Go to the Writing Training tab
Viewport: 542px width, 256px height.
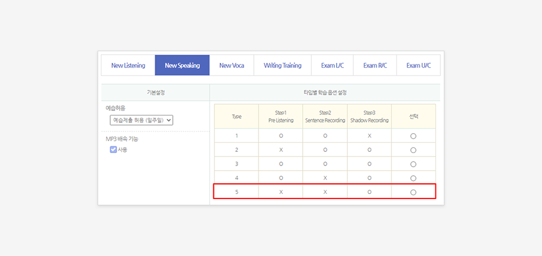[x=282, y=65]
